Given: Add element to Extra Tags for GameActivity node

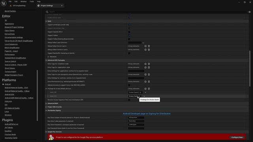Looking at the screenshot, I should coord(145,75).
